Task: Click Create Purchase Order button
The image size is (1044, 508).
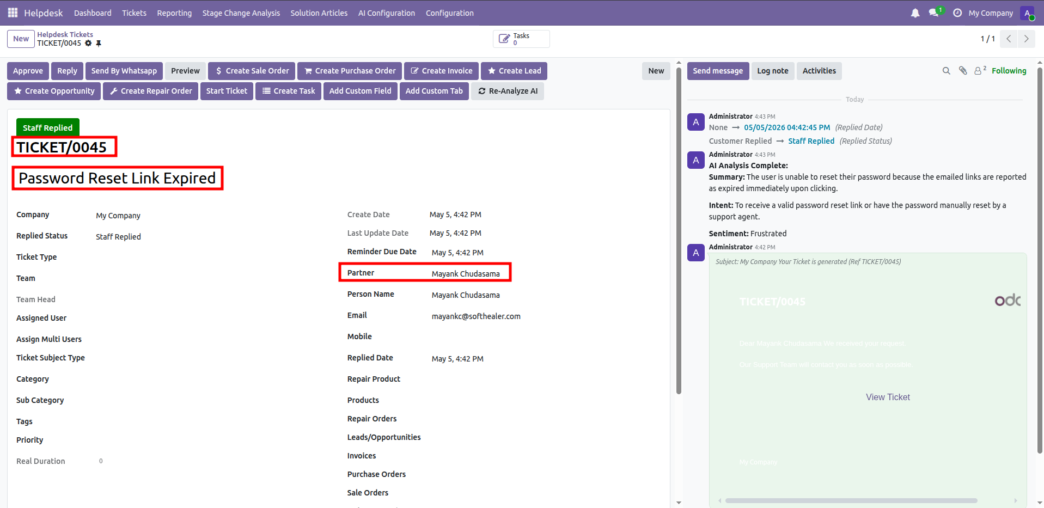Action: (x=350, y=71)
